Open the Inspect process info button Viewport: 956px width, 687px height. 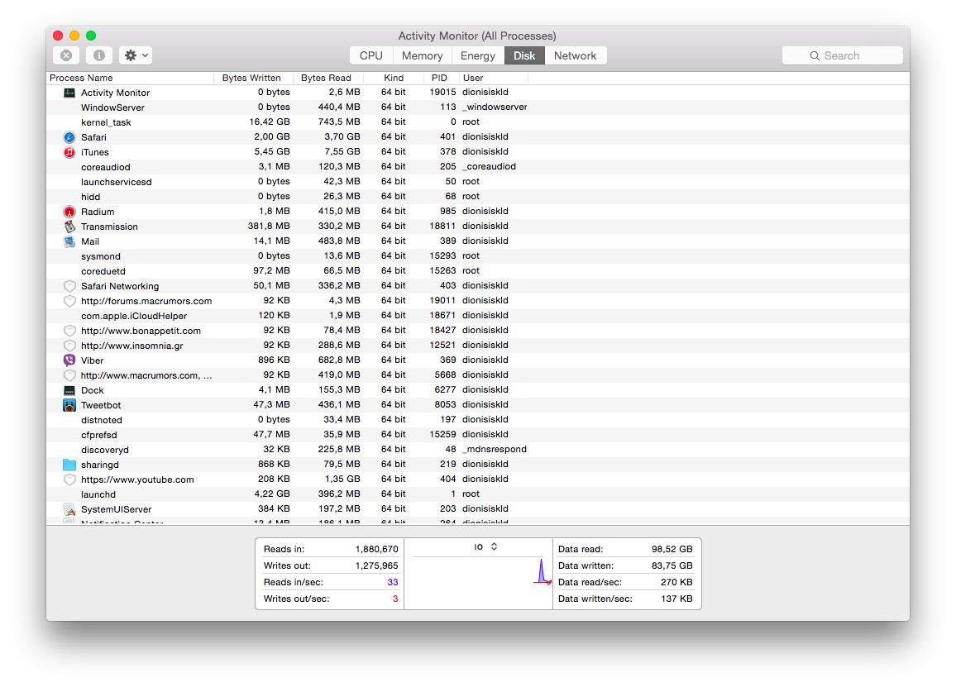(x=98, y=55)
